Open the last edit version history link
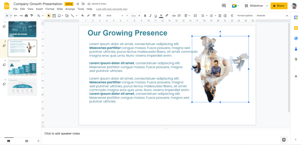The image size is (301, 145). (x=112, y=9)
